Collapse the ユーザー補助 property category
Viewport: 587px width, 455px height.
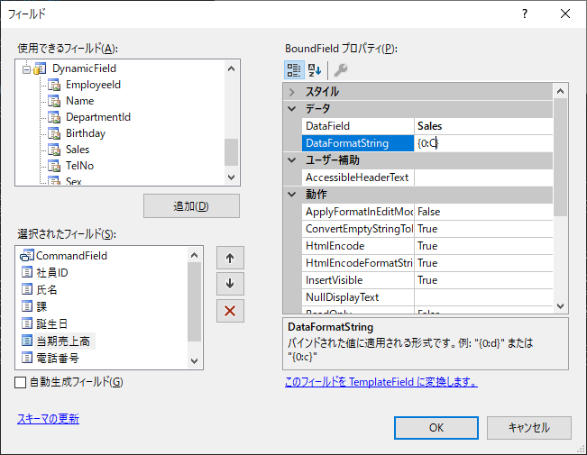click(292, 160)
